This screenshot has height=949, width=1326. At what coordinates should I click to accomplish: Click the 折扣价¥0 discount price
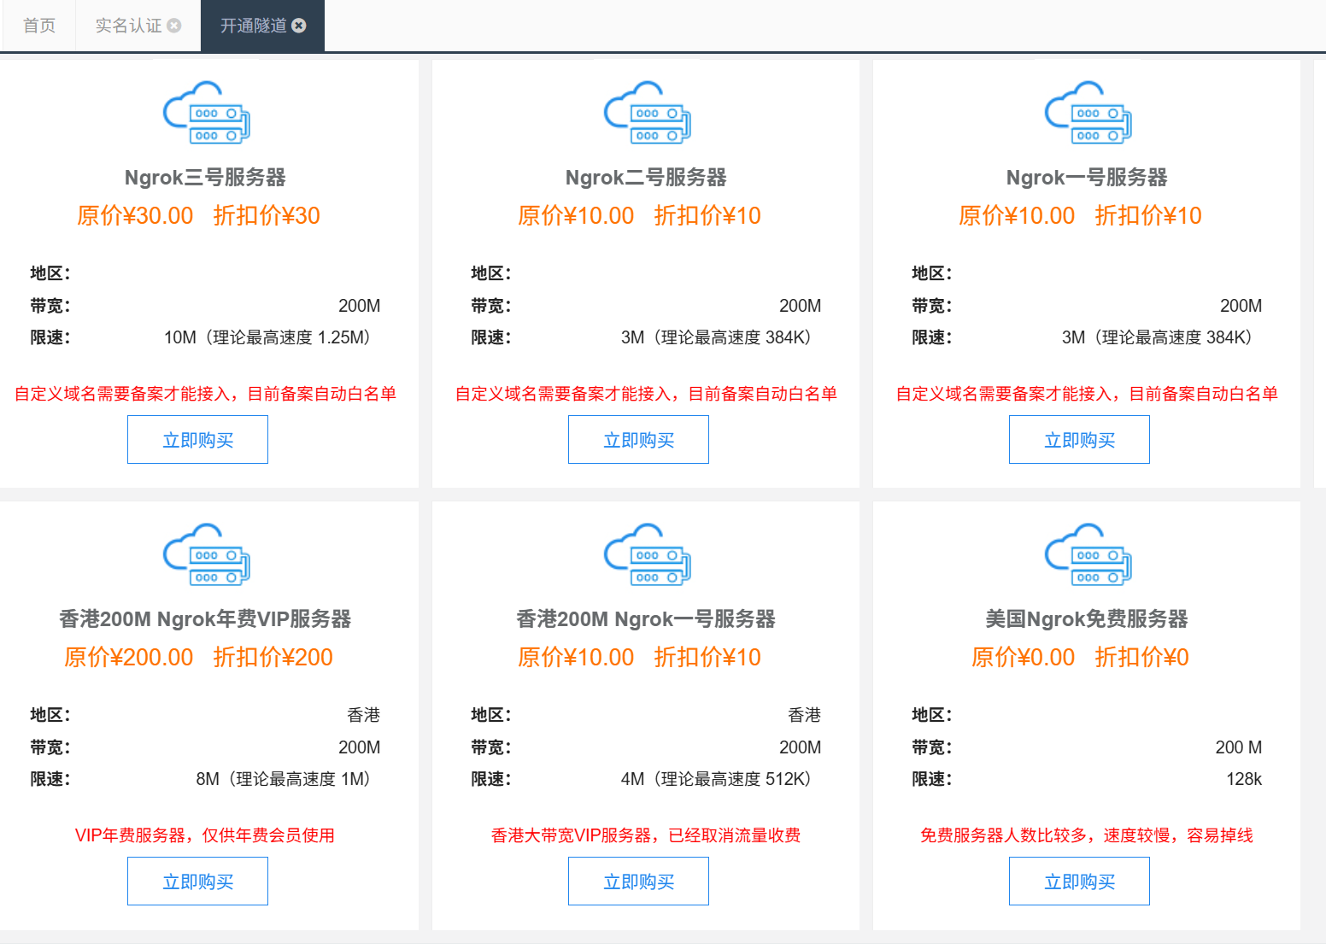(1141, 657)
